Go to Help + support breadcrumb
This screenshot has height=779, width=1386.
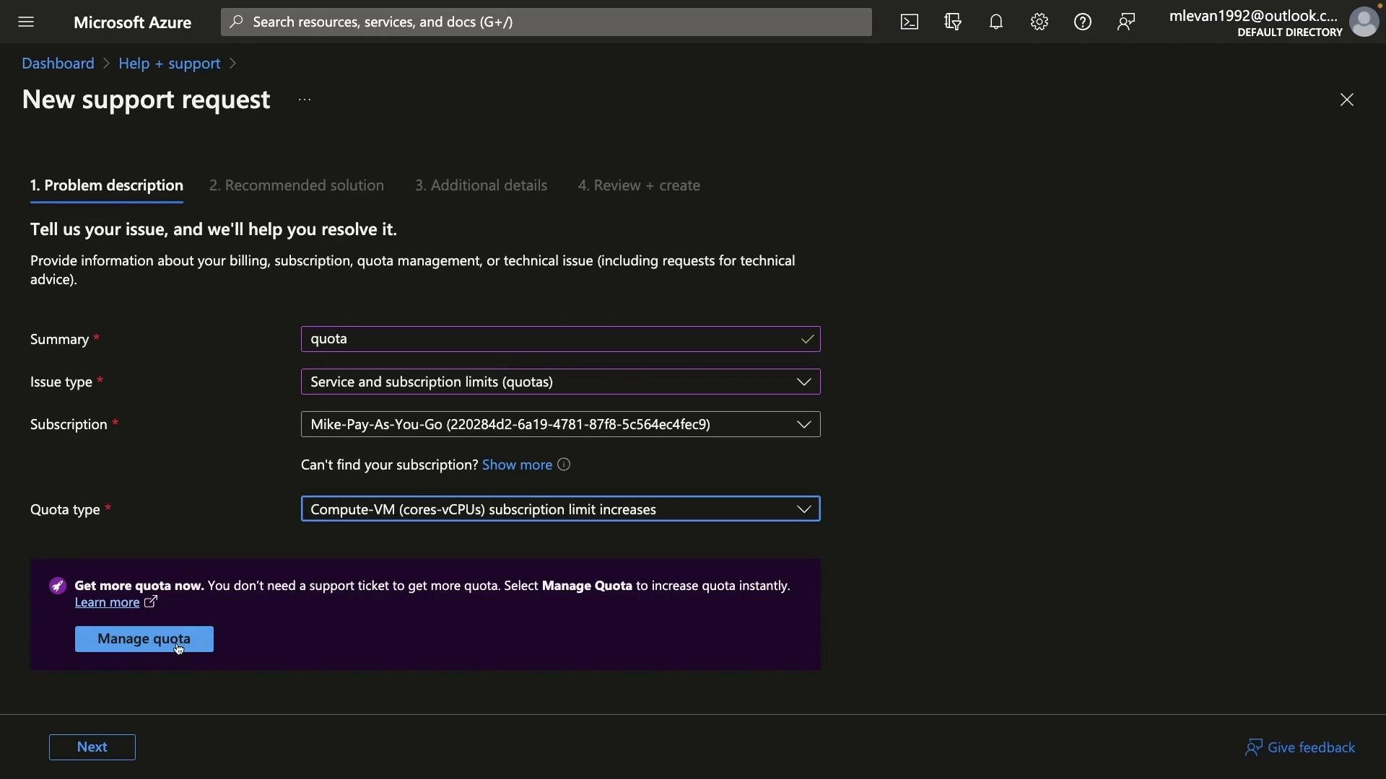pos(170,63)
